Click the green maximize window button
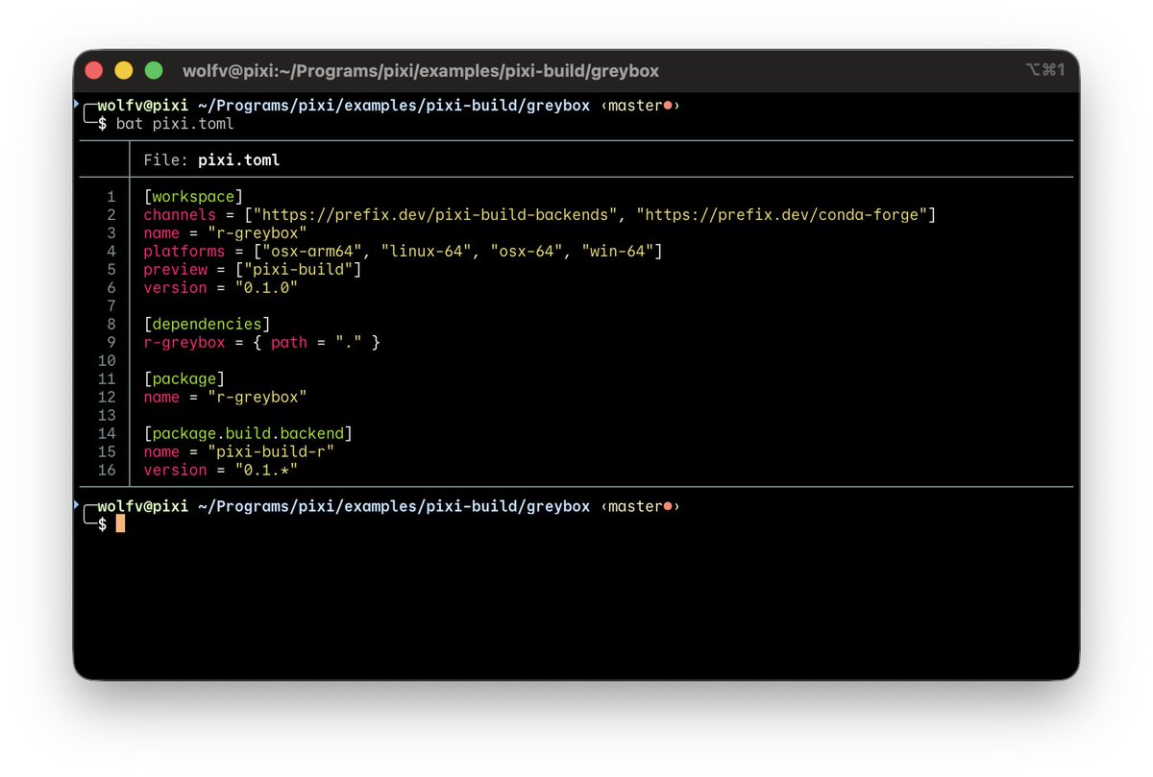The width and height of the screenshot is (1153, 777). coord(154,70)
